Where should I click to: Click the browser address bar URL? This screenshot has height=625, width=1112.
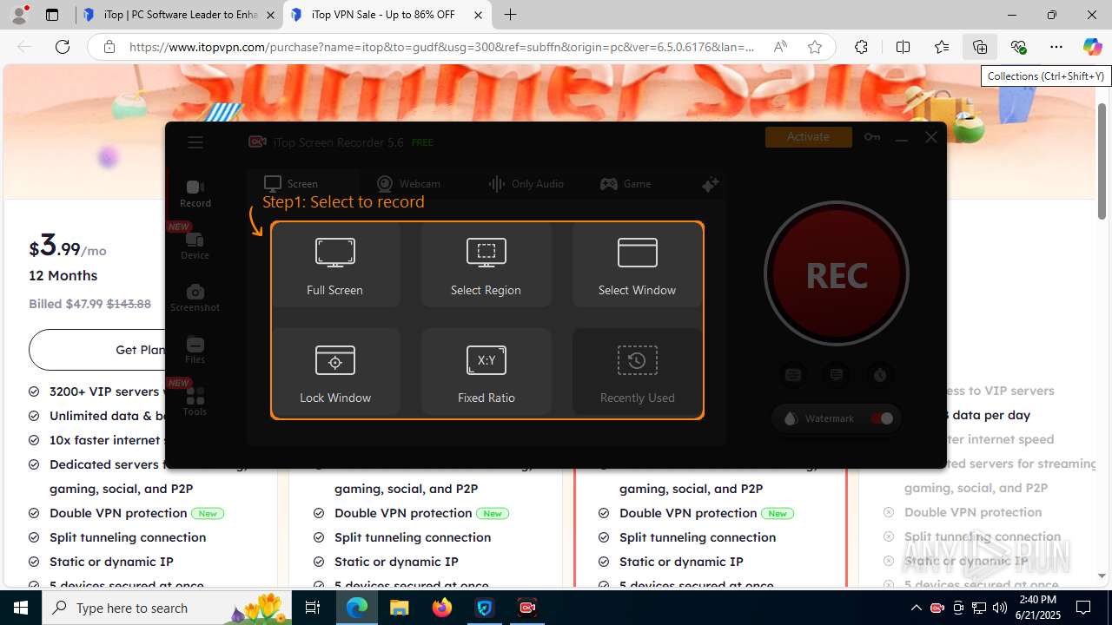point(442,47)
